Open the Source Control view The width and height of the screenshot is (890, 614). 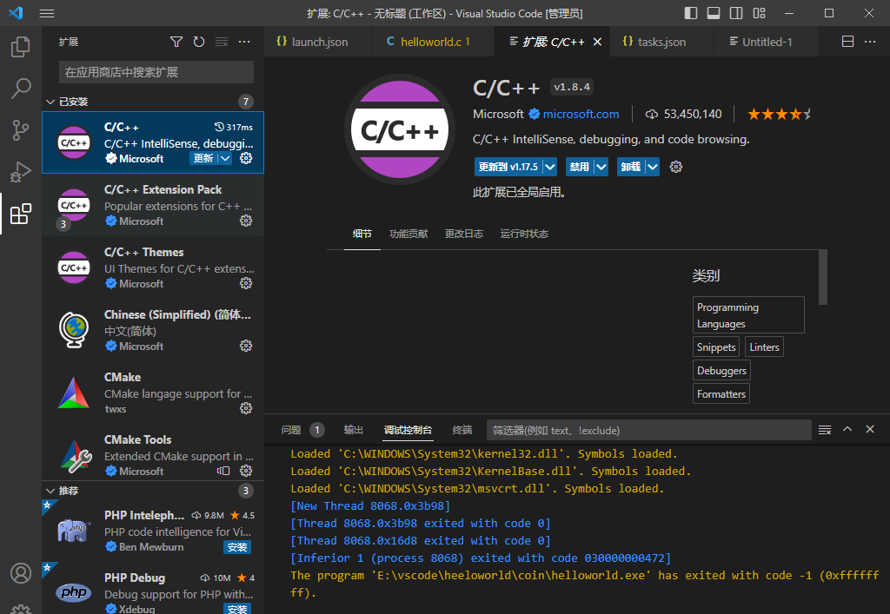21,130
